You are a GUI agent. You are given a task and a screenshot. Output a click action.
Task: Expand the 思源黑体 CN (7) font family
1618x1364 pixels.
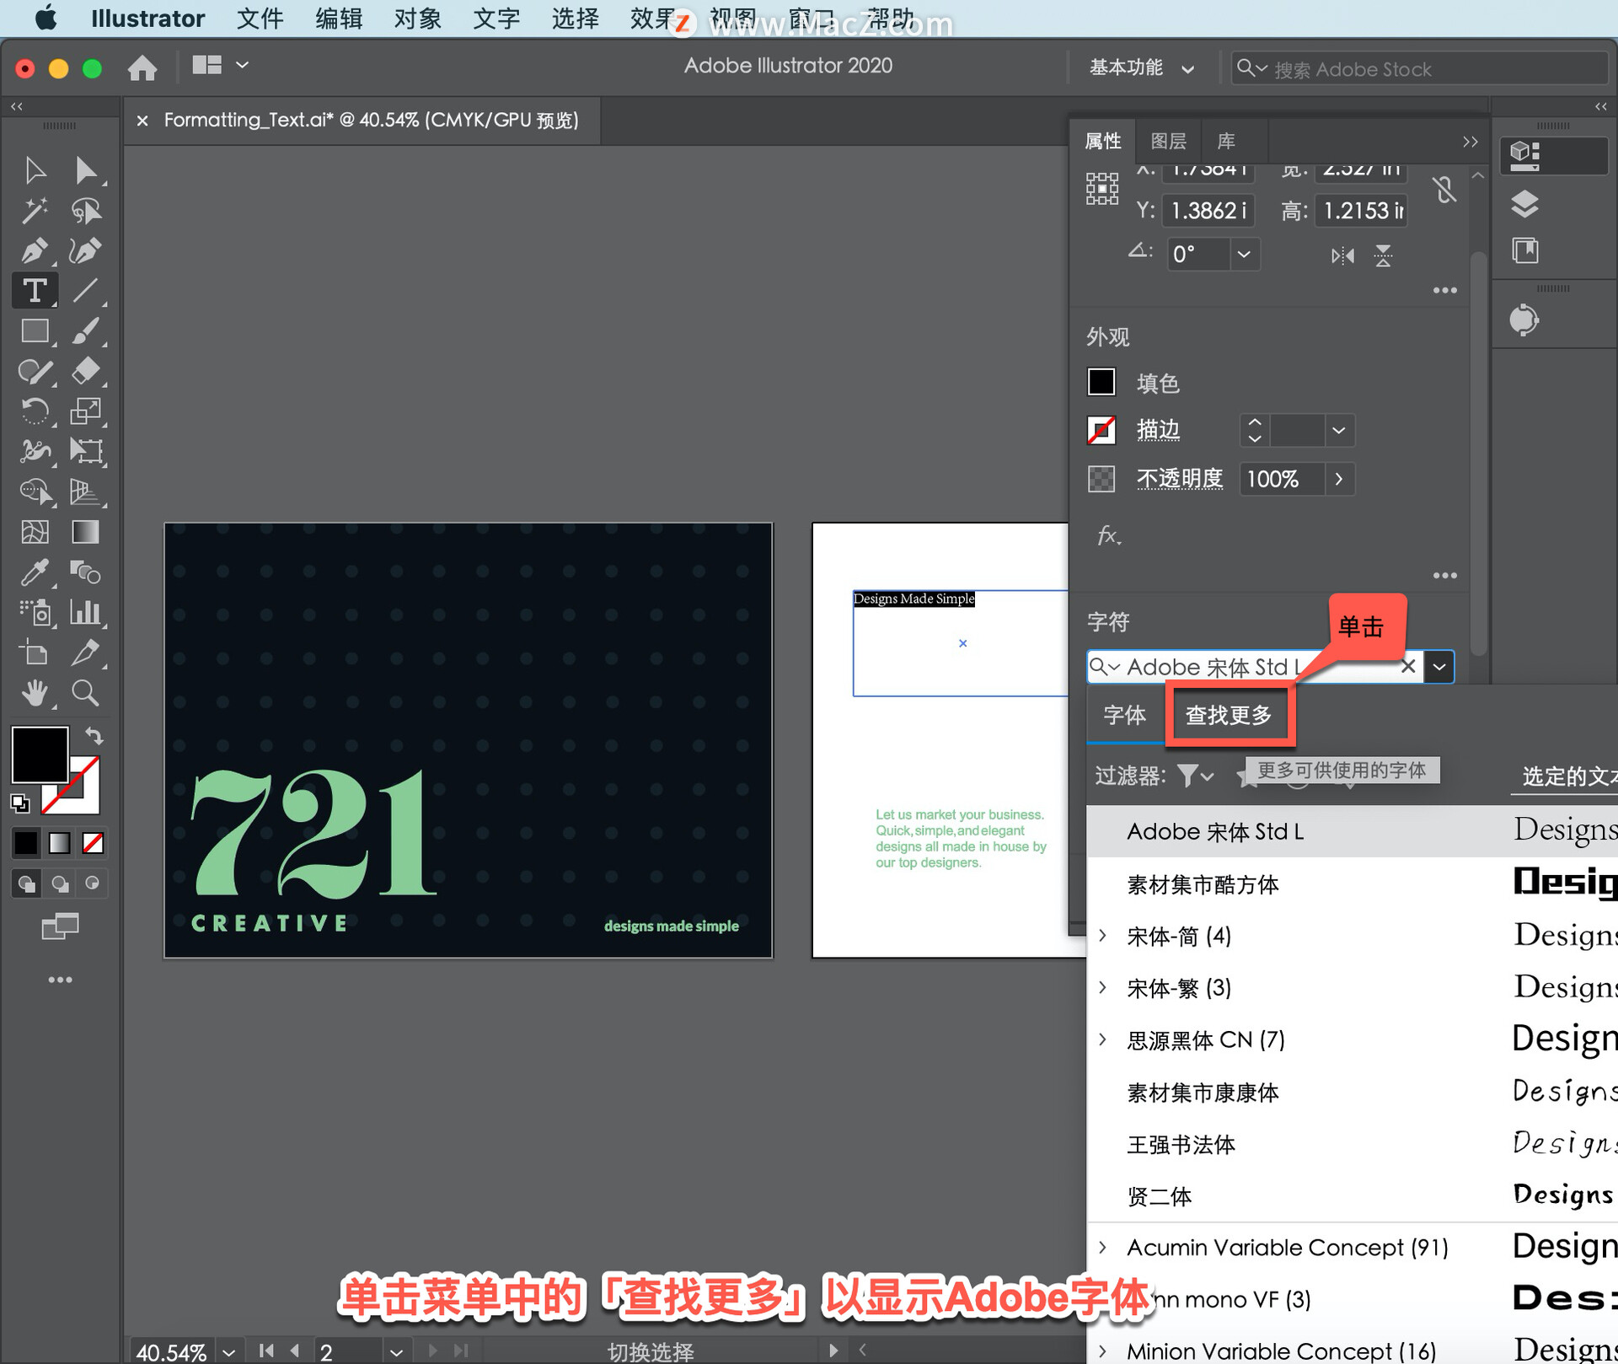[x=1102, y=1039]
